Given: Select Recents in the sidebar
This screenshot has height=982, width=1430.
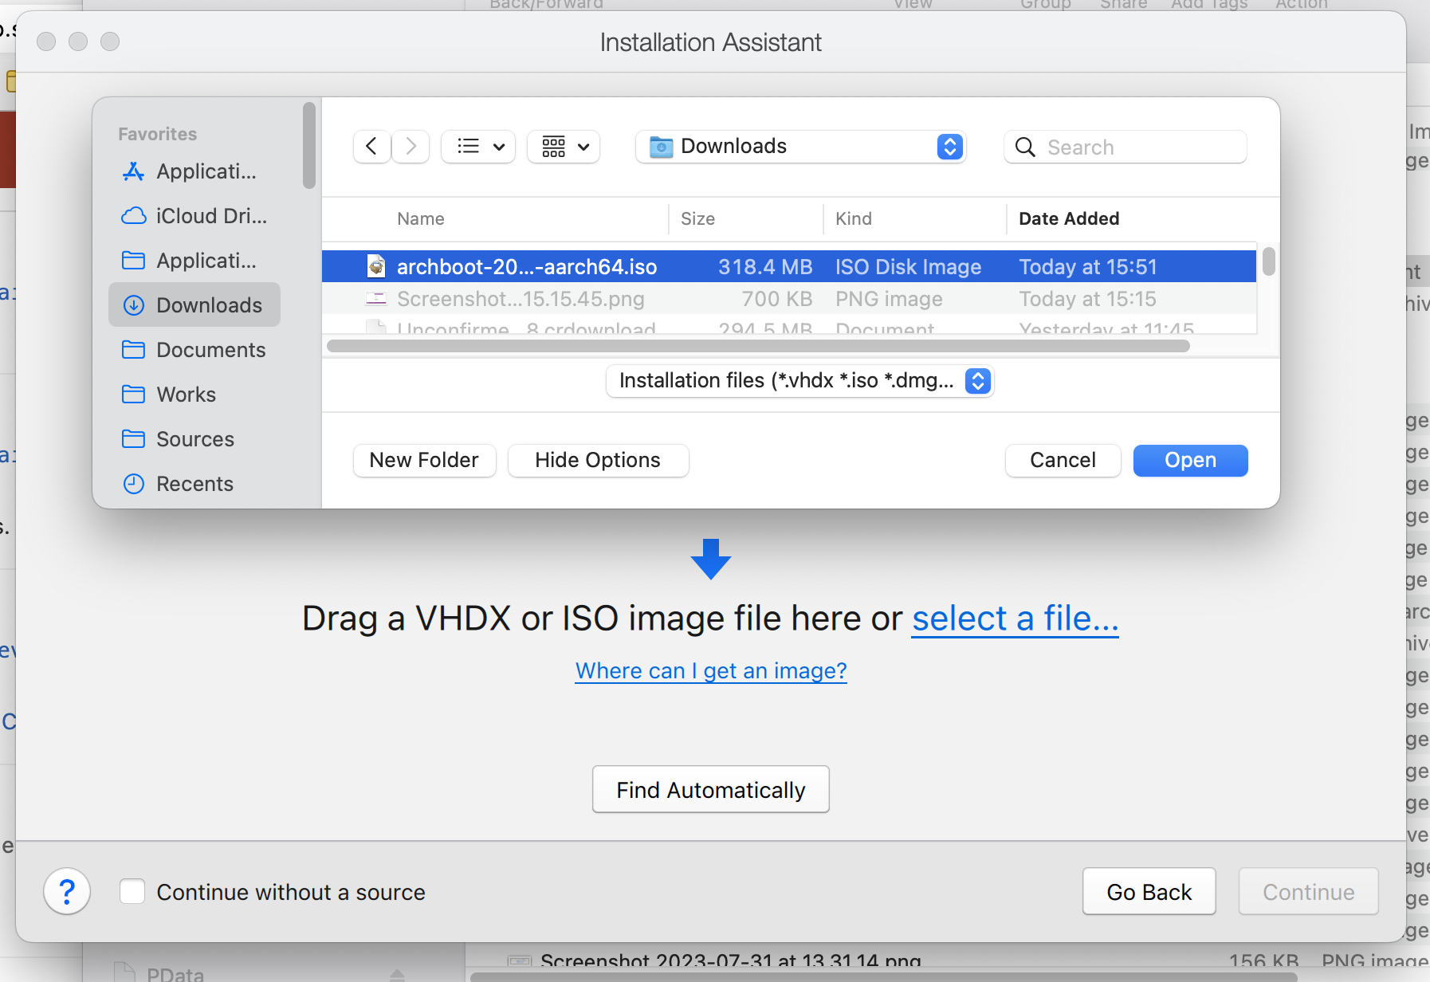Looking at the screenshot, I should click(x=194, y=484).
